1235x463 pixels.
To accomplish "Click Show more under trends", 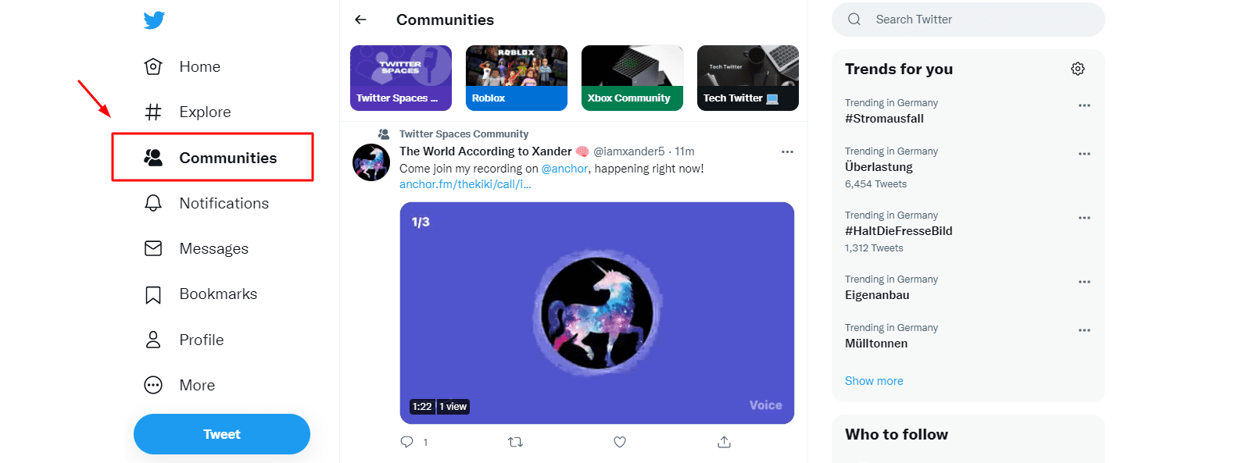I will 873,380.
